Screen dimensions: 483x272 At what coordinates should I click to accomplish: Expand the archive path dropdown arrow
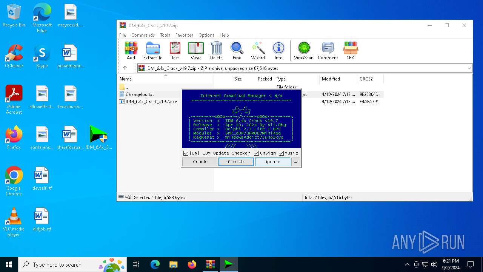click(x=469, y=68)
